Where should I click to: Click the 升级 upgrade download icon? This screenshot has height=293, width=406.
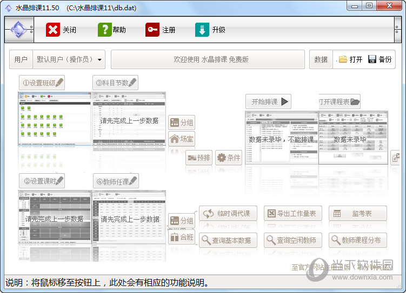pyautogui.click(x=202, y=30)
